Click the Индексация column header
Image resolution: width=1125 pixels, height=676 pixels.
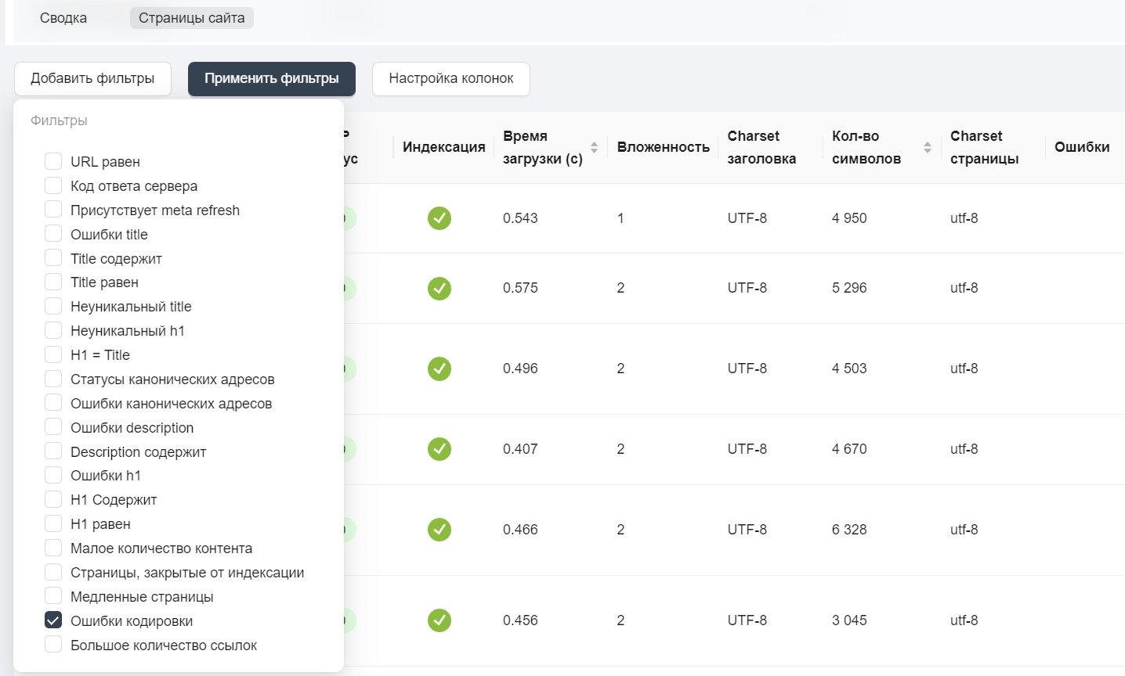(x=444, y=147)
